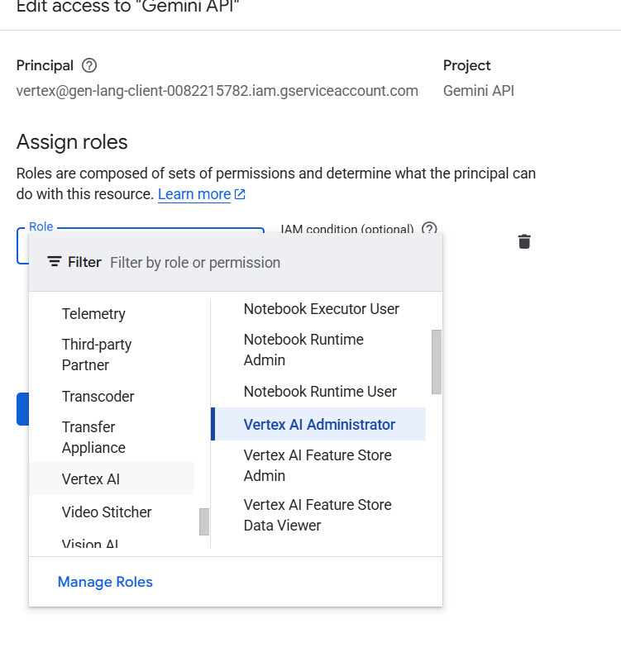
Task: Click the Filter list icon
Action: pos(55,262)
